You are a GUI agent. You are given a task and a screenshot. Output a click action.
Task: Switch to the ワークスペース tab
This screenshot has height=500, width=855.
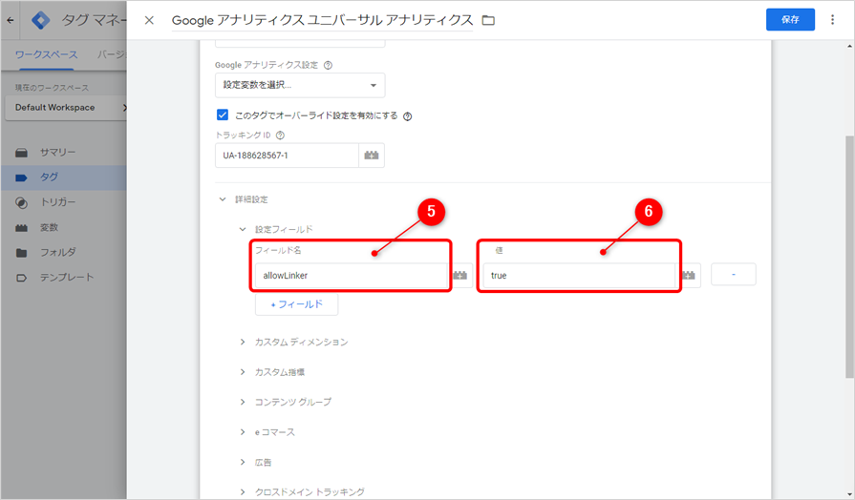tap(47, 54)
